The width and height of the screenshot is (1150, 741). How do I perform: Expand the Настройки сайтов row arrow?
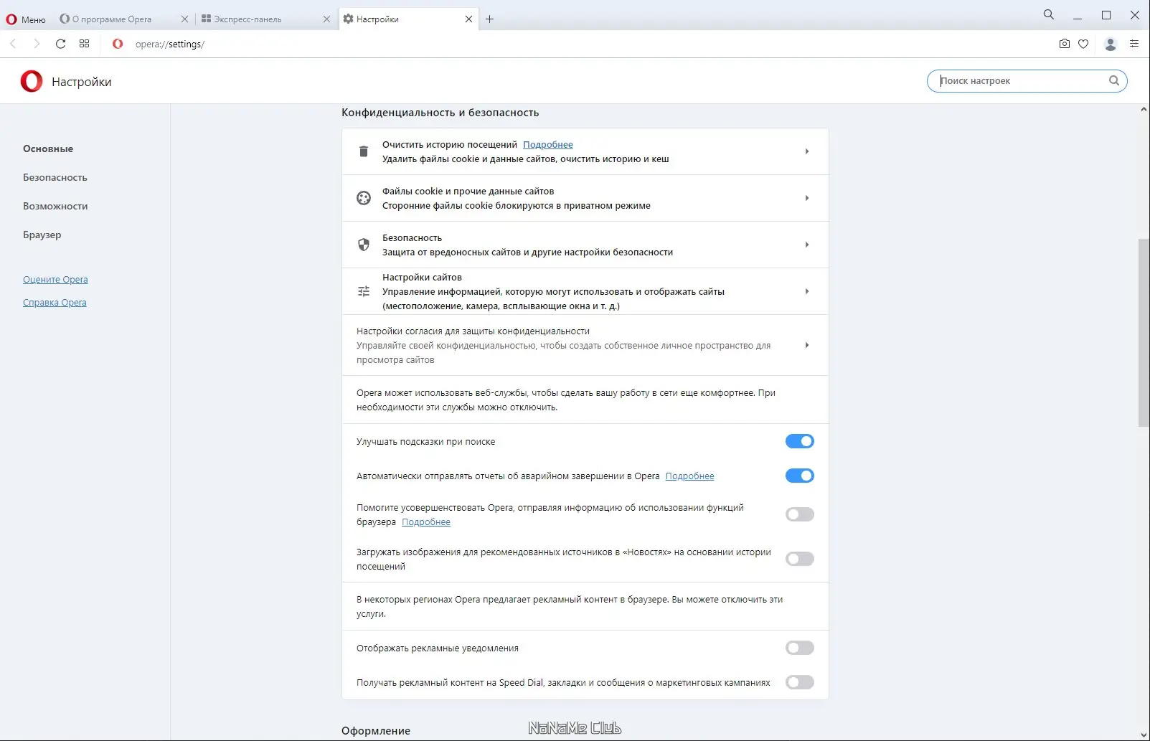click(x=807, y=291)
